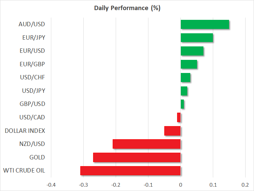
Task: Select the small USD/CHF bar
Action: coord(185,77)
